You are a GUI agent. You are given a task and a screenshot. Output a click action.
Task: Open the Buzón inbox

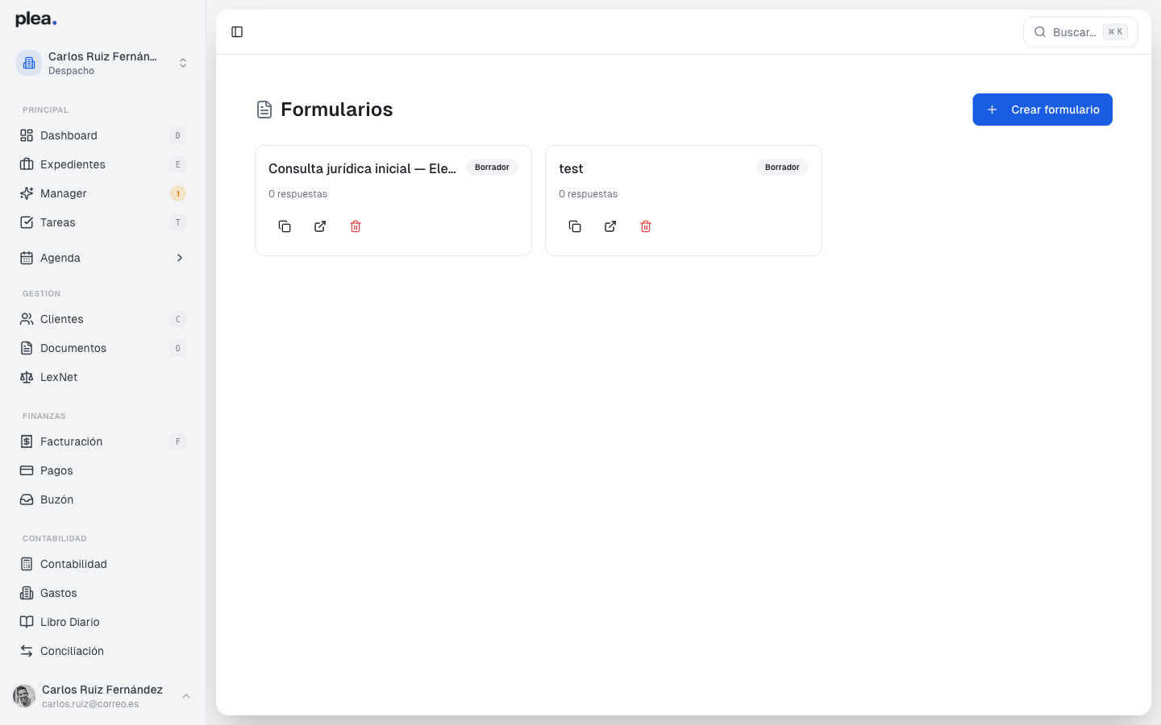coord(102,499)
